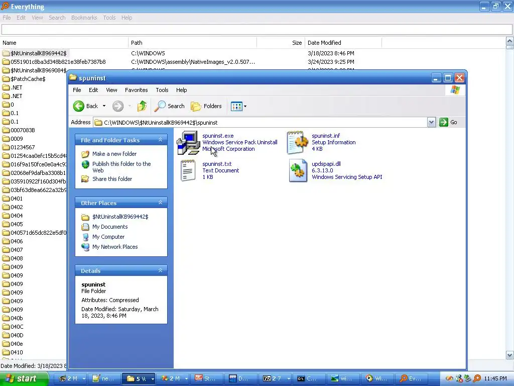This screenshot has height=386, width=514.
Task: Open My Network Places link
Action: tap(115, 247)
